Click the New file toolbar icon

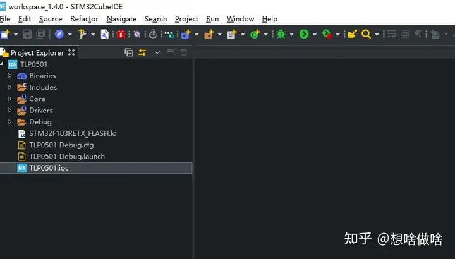5,34
